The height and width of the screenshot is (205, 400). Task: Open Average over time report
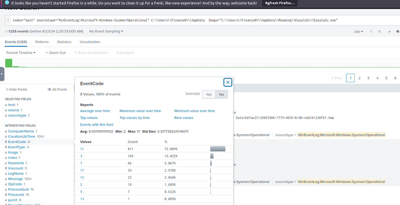coord(95,111)
